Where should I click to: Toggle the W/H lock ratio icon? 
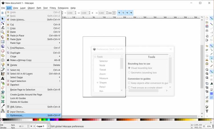(x=92, y=13)
